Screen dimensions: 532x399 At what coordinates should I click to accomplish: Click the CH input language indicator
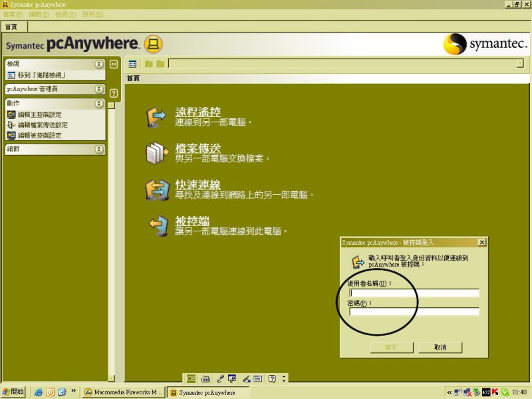click(x=191, y=378)
